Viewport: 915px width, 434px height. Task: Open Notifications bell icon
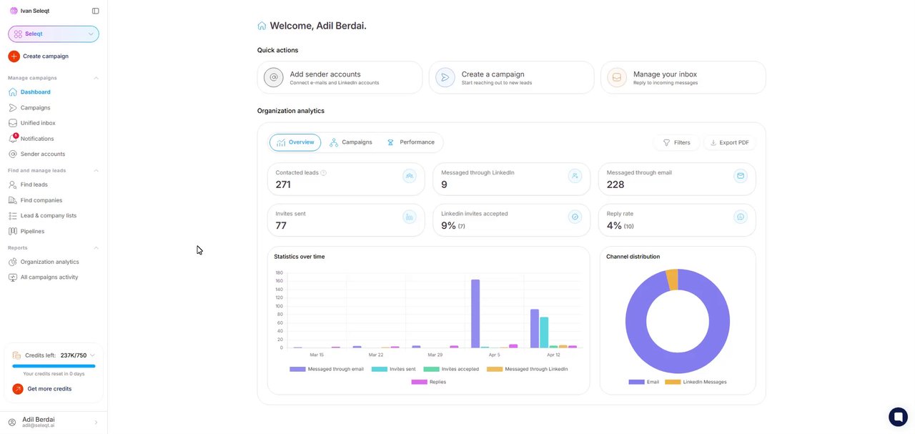(13, 138)
